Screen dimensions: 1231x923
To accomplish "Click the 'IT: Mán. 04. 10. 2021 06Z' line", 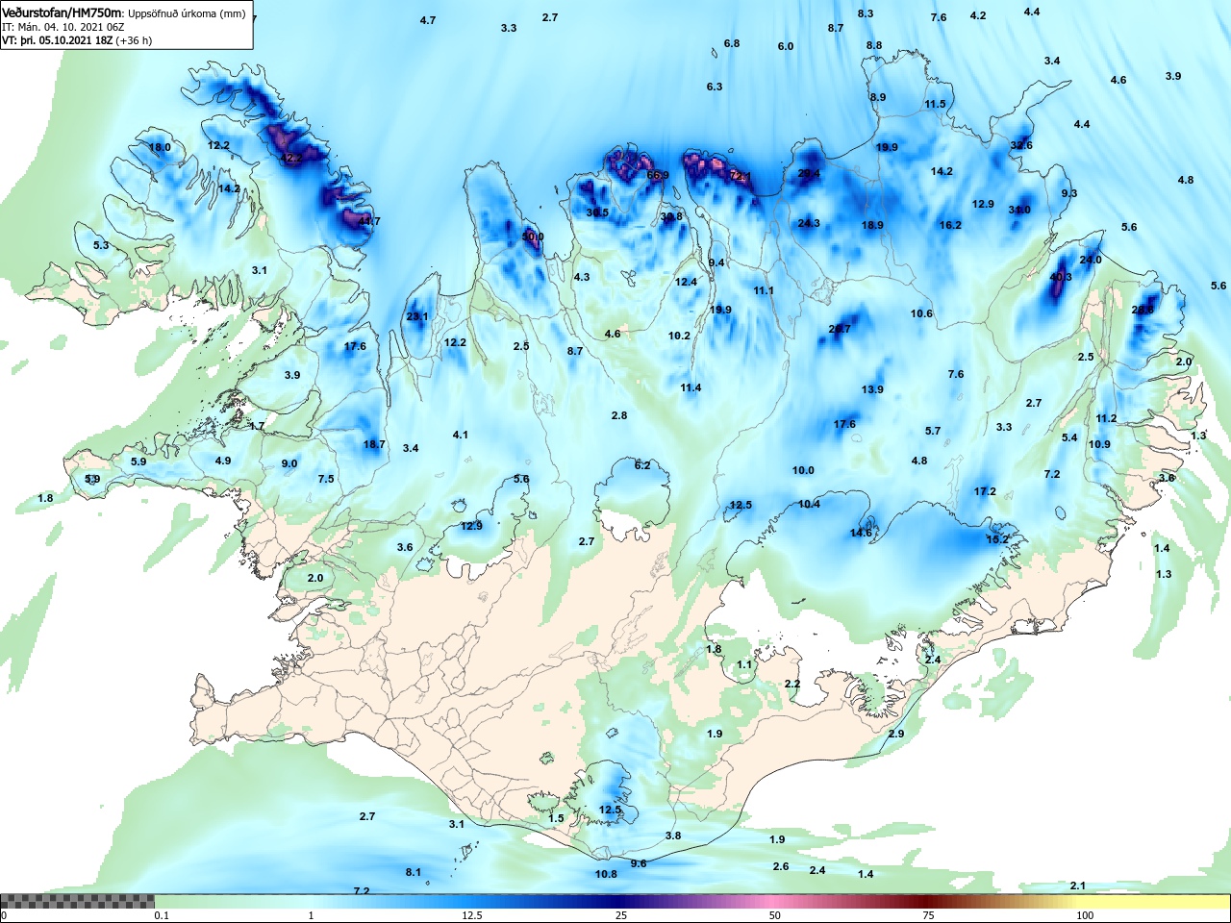I will pos(63,27).
